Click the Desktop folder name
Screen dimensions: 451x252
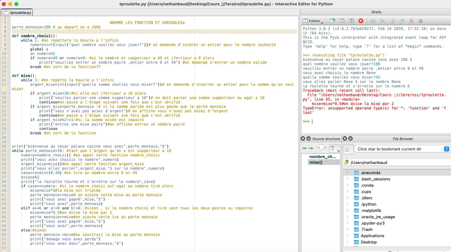coord(369,242)
